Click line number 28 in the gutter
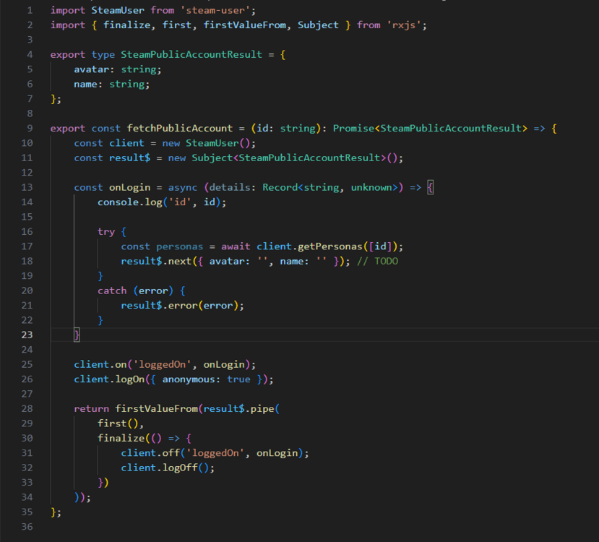This screenshot has width=599, height=542. (x=27, y=408)
